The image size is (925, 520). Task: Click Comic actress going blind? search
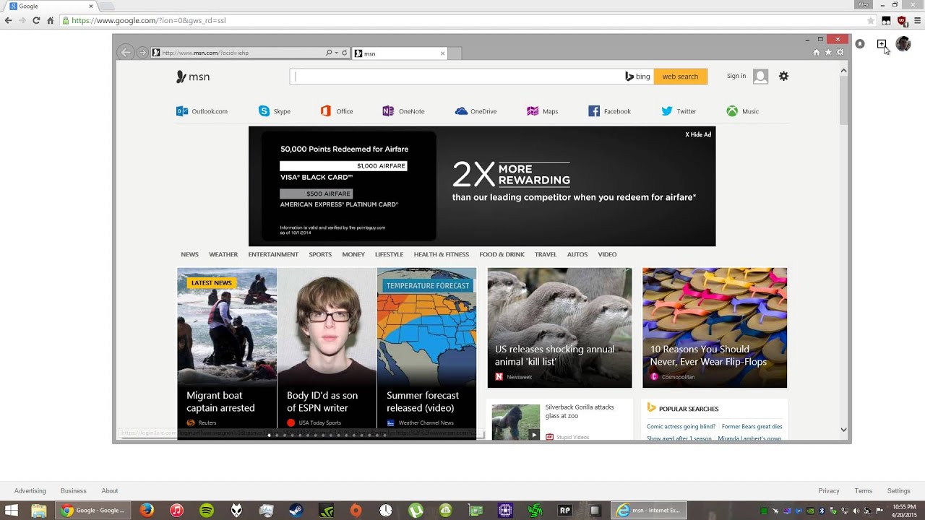(681, 426)
